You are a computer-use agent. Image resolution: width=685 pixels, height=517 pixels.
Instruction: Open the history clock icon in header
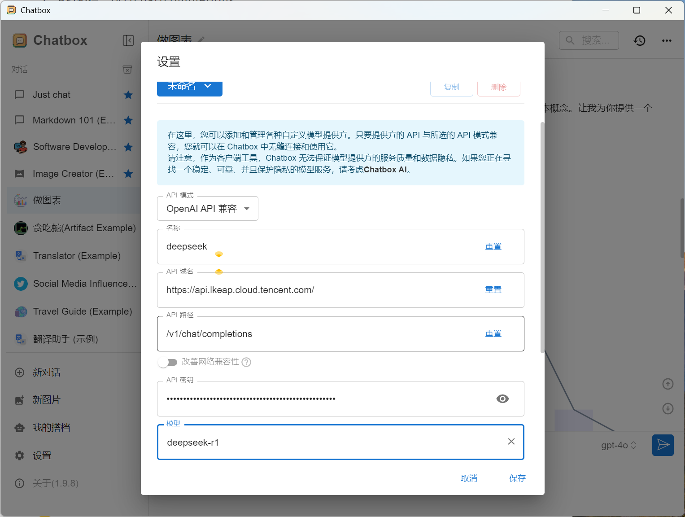point(640,40)
